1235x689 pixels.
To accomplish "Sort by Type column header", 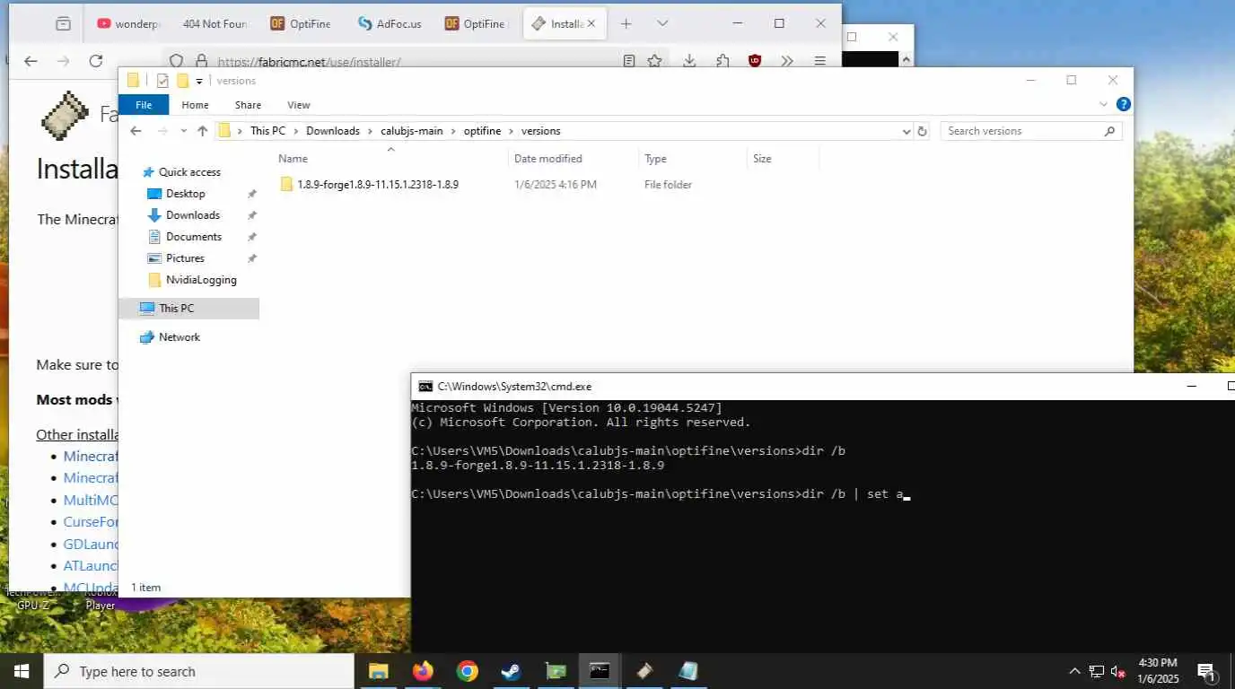I will click(655, 159).
